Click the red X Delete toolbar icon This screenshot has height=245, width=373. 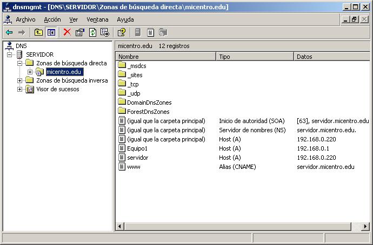pos(67,32)
